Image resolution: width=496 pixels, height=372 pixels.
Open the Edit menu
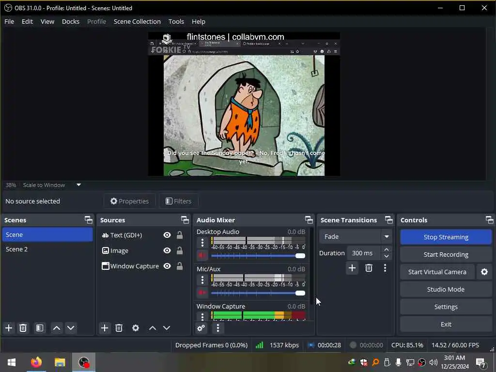27,21
